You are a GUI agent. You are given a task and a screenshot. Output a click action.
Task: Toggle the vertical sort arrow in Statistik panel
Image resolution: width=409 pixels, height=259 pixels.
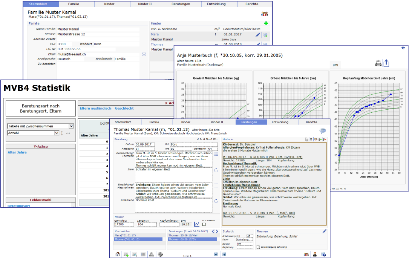[62, 133]
